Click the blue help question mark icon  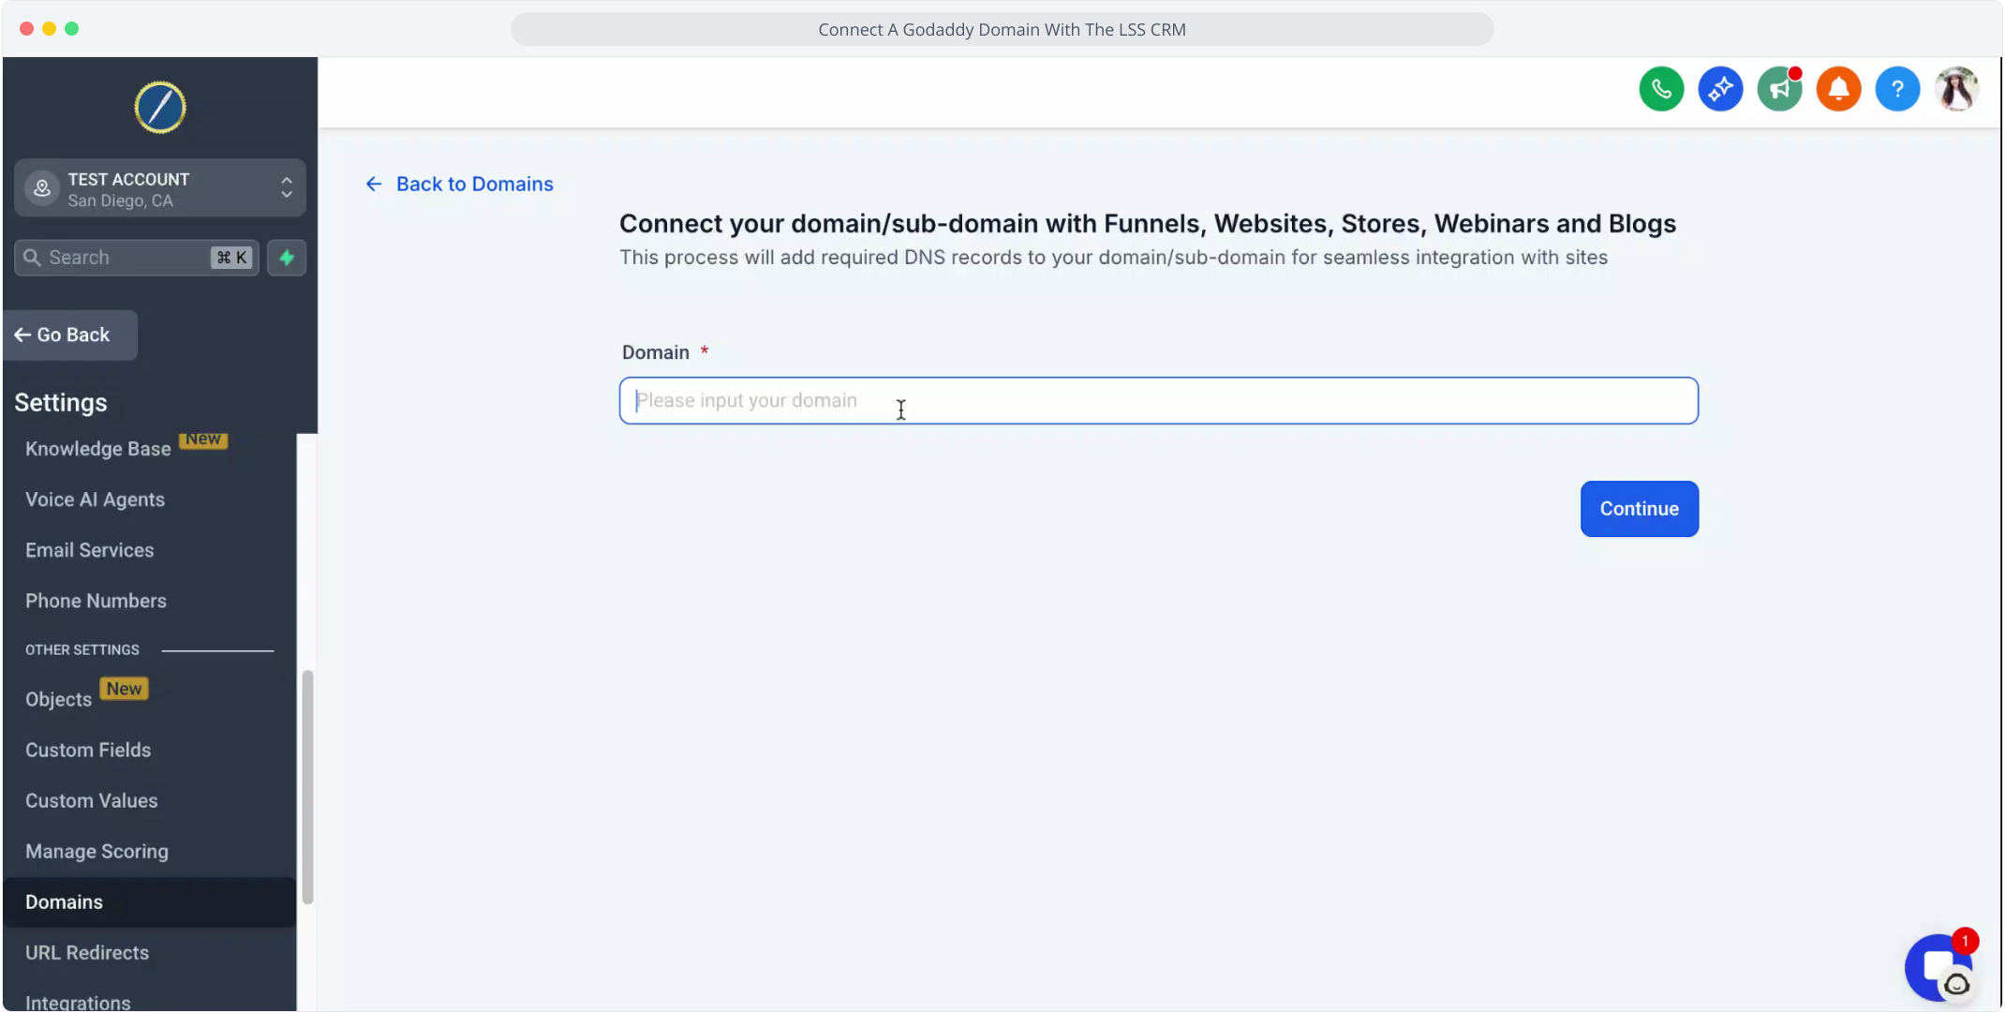1897,90
